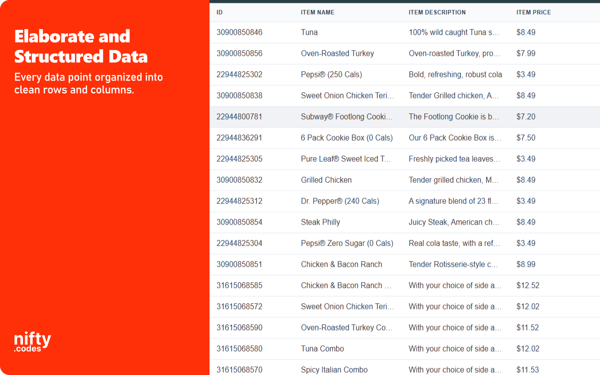Select the Sweet Onion Chicken Teriyaki Combo row

[347, 307]
